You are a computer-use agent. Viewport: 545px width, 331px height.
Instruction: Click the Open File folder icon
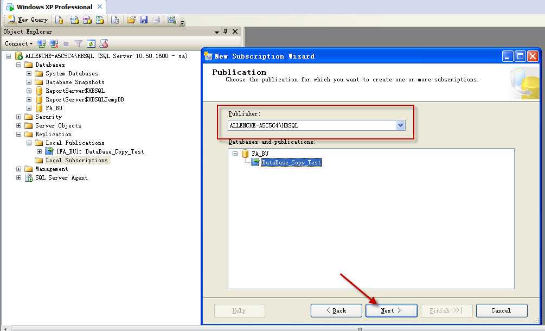tap(131, 20)
